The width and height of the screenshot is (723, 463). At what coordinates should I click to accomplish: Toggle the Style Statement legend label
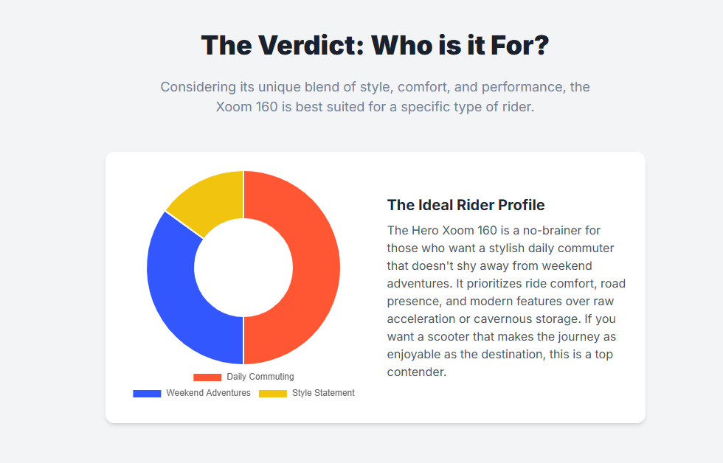(323, 393)
